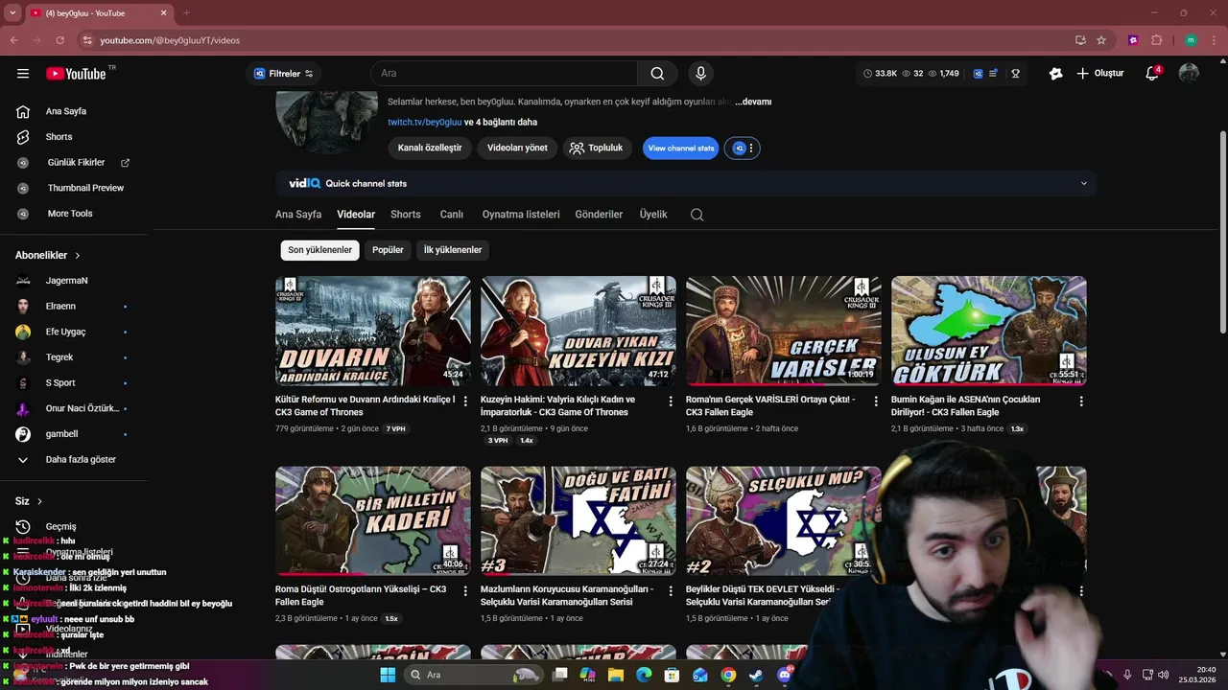
Task: Click the Oluştur create button
Action: (1100, 74)
